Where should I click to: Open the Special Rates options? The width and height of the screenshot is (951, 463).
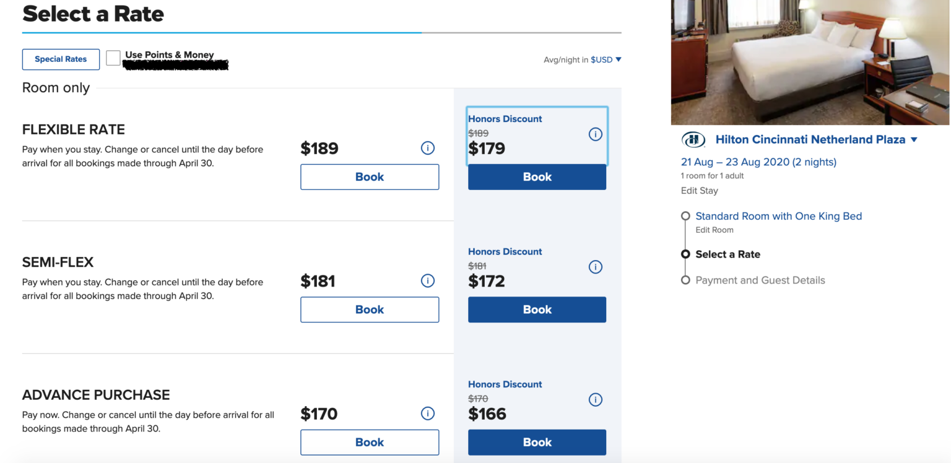click(x=61, y=59)
